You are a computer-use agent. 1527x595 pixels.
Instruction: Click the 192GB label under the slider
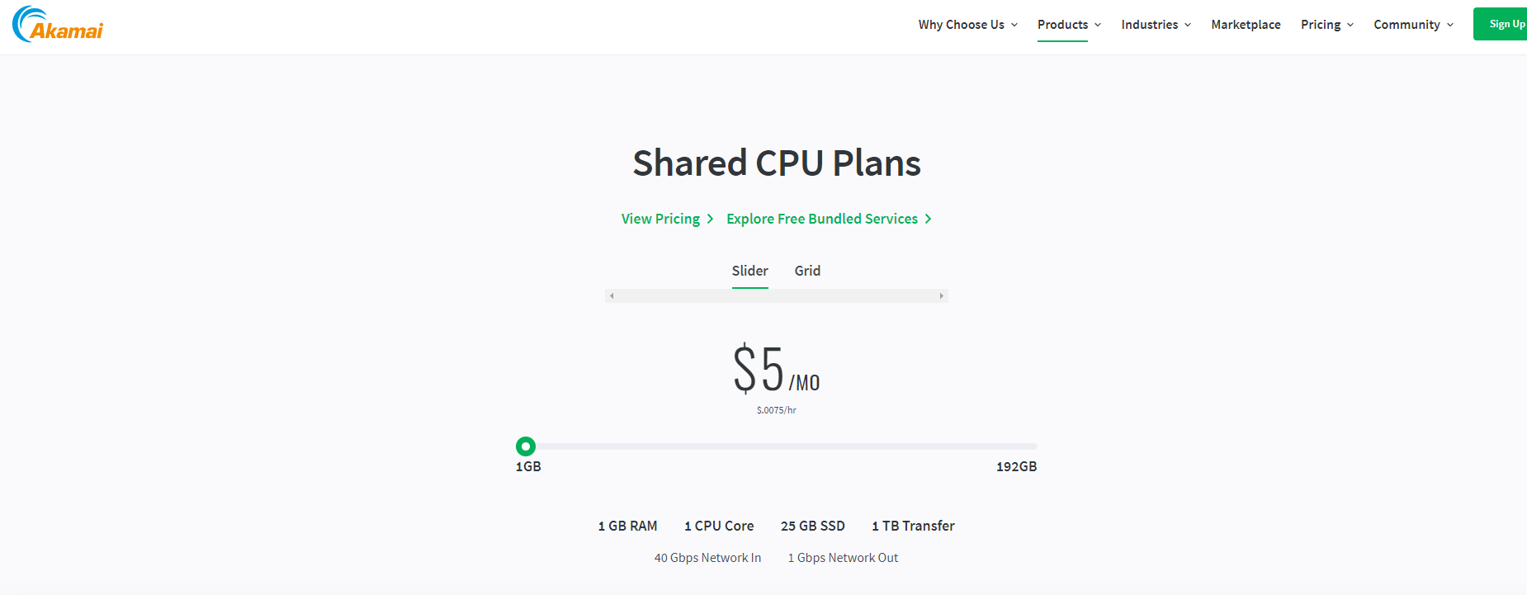coord(1016,466)
